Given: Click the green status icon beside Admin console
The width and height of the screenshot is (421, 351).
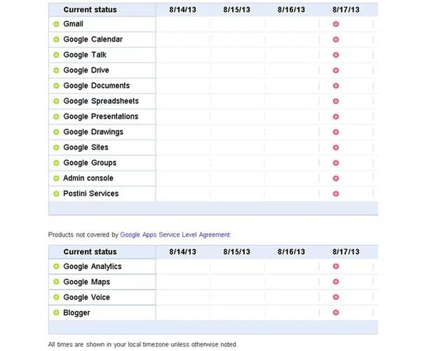Looking at the screenshot, I should [56, 178].
